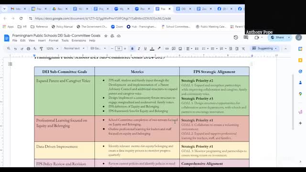Screen dimensions: 306x172
Task: Toggle underline formatting
Action: 145,49
